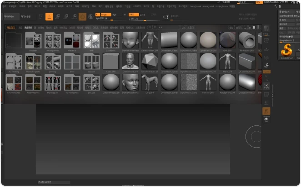Choose the Scale tool icon
The width and height of the screenshot is (301, 187).
65,17
